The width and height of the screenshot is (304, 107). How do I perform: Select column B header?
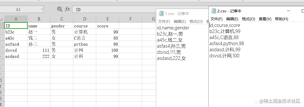(x=39, y=19)
